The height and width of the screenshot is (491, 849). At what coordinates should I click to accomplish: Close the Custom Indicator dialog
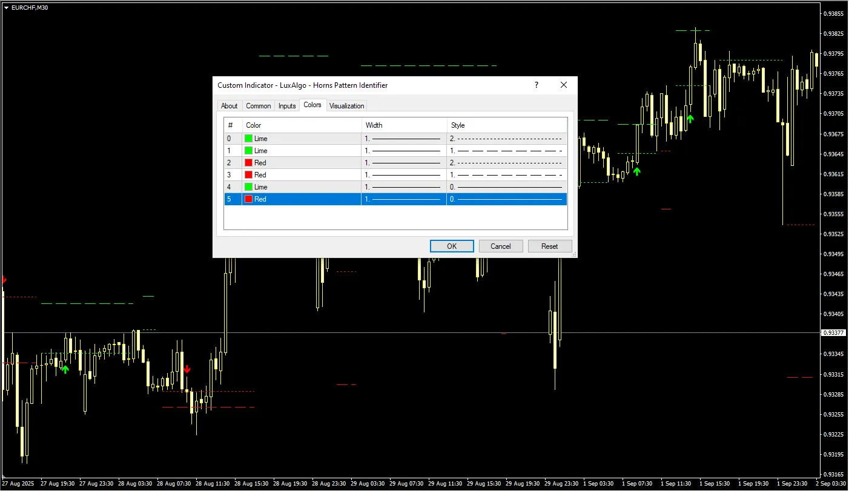click(x=564, y=85)
